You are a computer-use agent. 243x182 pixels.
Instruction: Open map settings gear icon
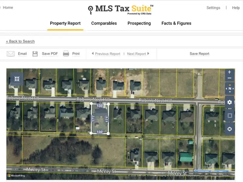tap(229, 102)
